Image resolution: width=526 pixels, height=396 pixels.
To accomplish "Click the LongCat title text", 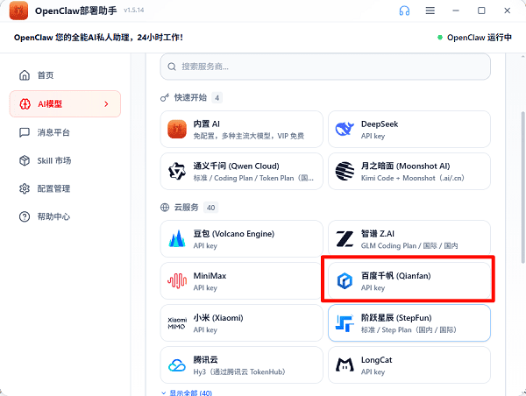I will [x=376, y=360].
